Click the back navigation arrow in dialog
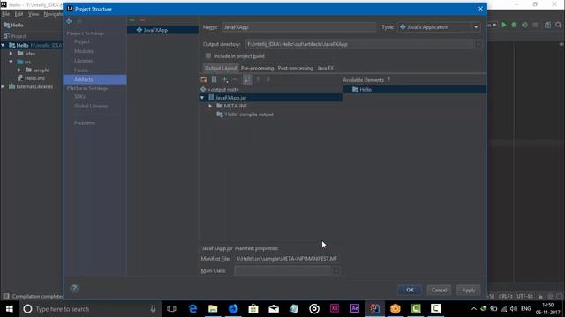The height and width of the screenshot is (317, 565). (x=69, y=21)
